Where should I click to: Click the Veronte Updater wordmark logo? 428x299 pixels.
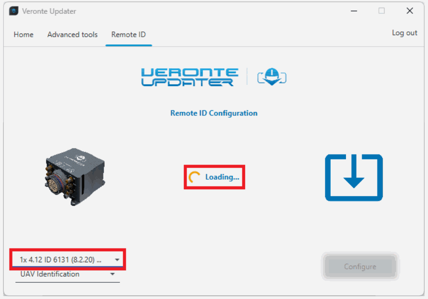click(x=189, y=77)
